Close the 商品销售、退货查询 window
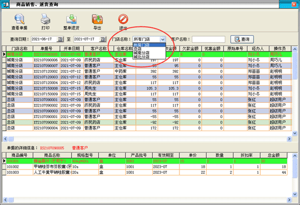 coord(294,4)
